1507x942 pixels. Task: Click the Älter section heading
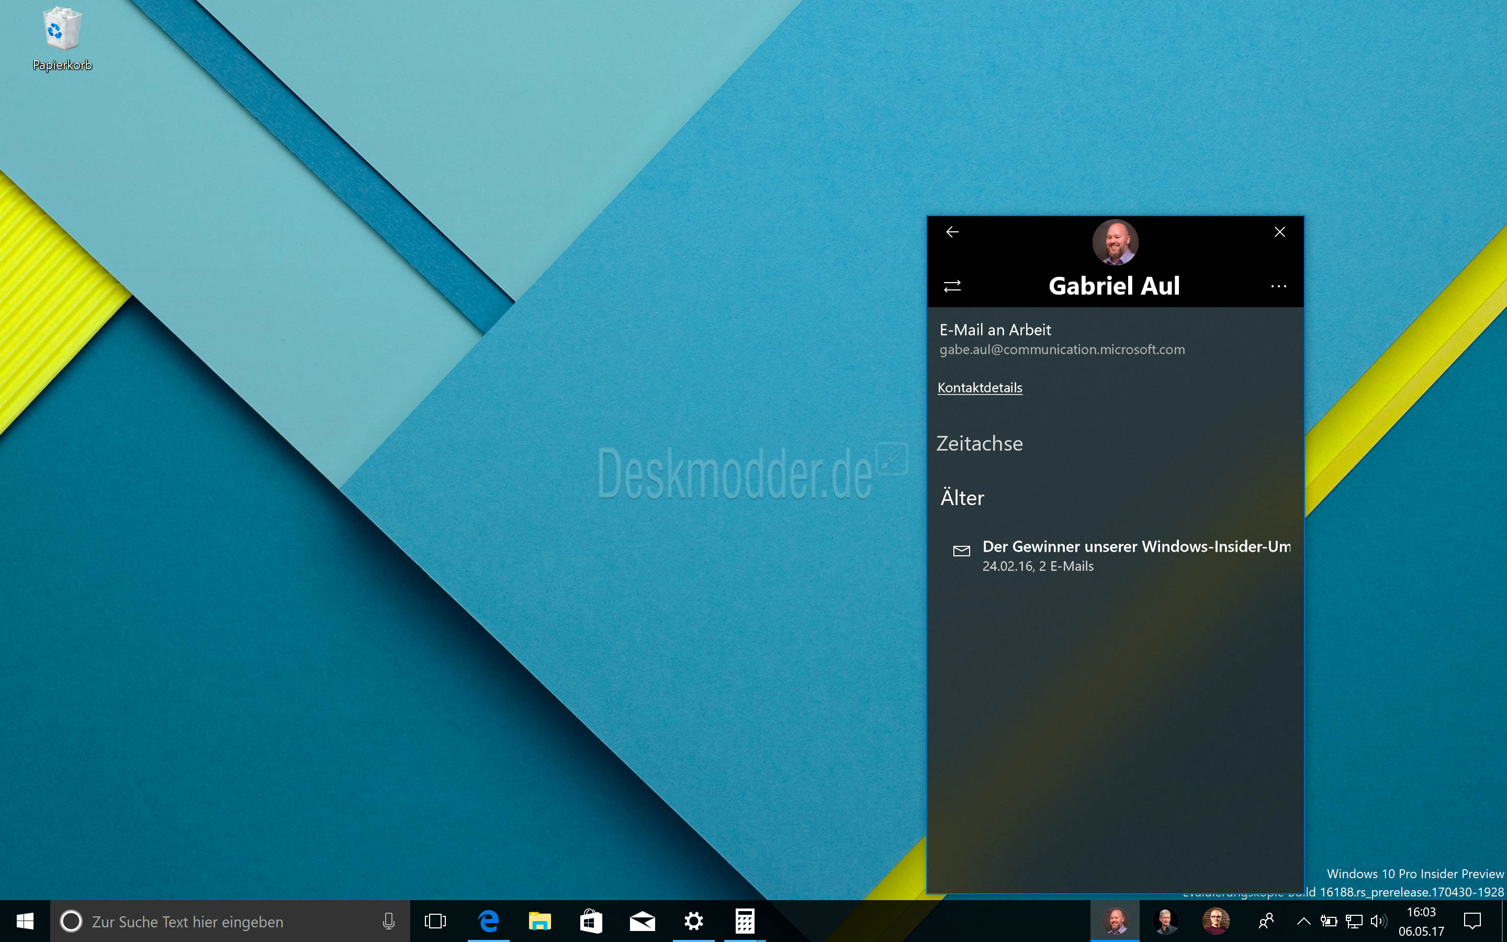coord(962,497)
